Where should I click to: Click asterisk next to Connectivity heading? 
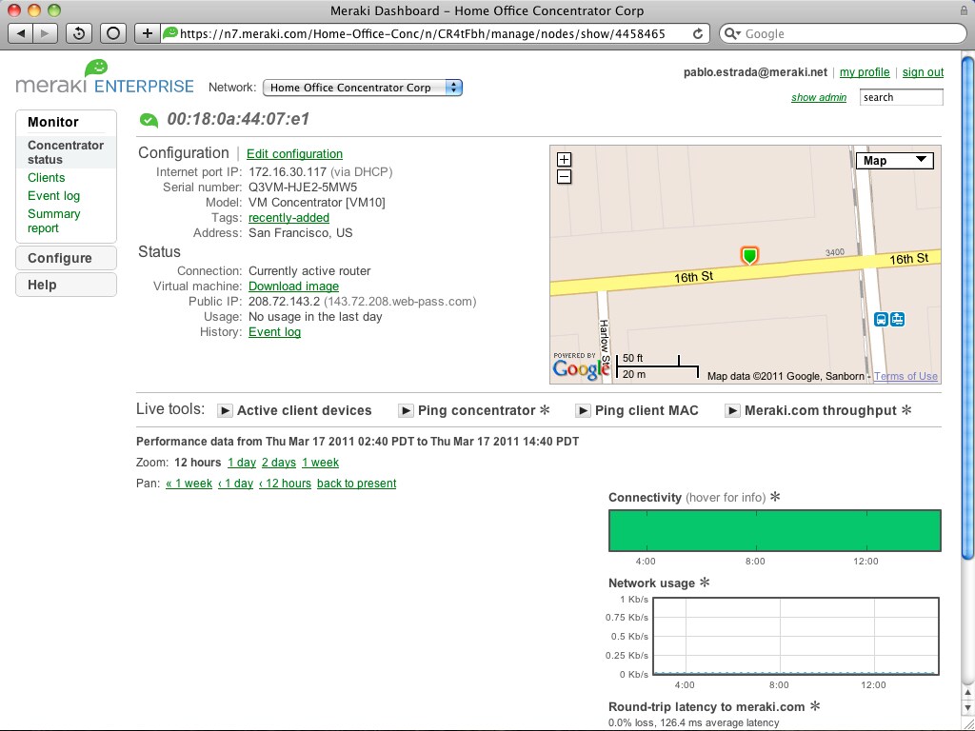[x=775, y=497]
